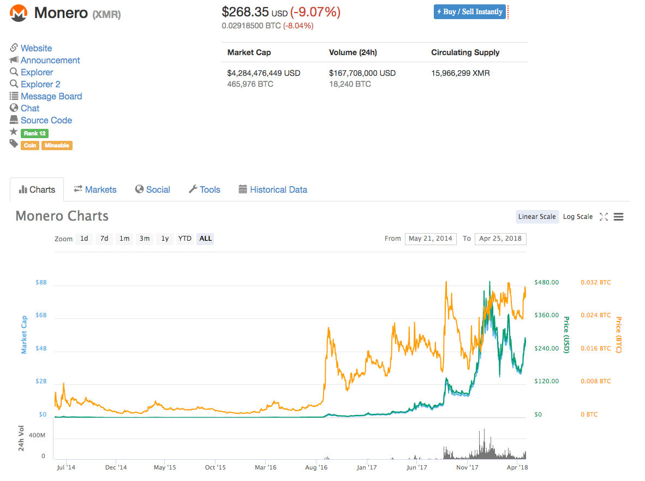The image size is (645, 481).
Task: Click the To date field Apr 25, 2018
Action: [x=500, y=239]
